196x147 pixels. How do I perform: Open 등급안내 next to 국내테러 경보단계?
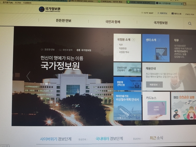[138, 139]
